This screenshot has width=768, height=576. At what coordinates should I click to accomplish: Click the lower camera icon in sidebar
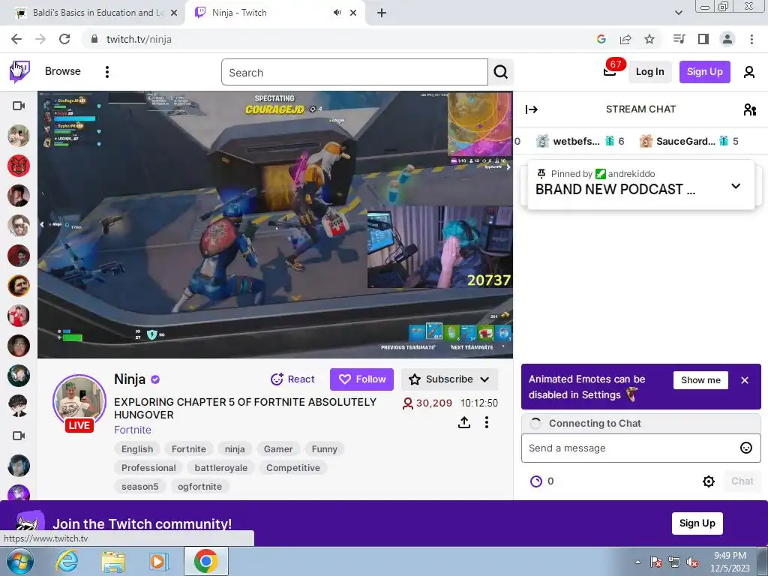coord(19,436)
